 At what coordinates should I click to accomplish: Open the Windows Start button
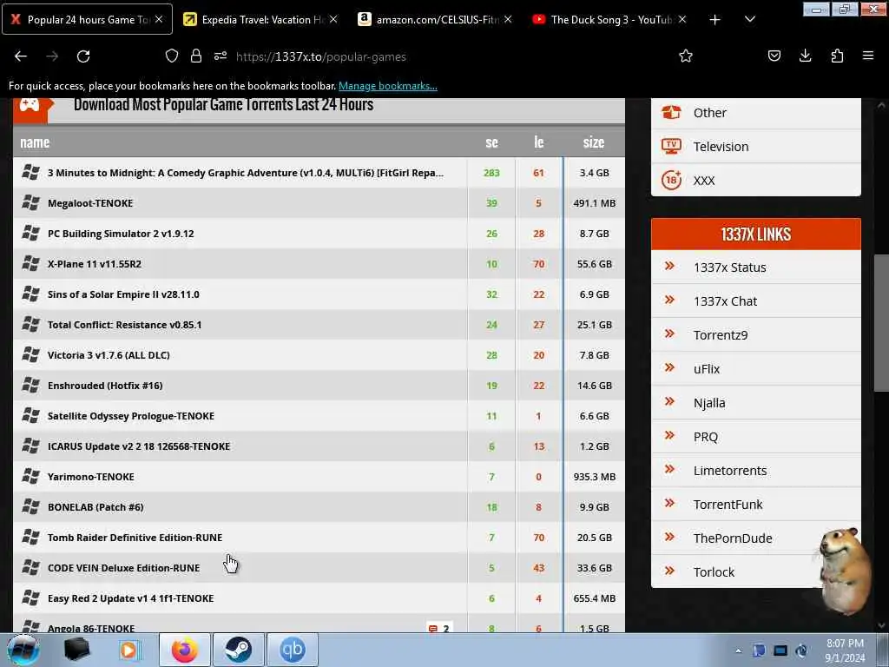click(23, 650)
